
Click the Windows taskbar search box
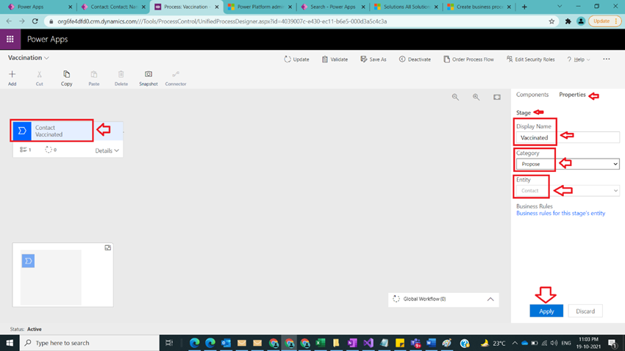click(x=89, y=343)
